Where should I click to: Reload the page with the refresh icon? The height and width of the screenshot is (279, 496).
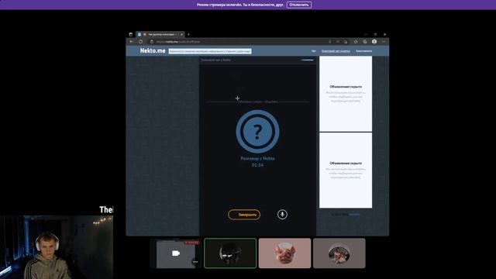pos(141,41)
